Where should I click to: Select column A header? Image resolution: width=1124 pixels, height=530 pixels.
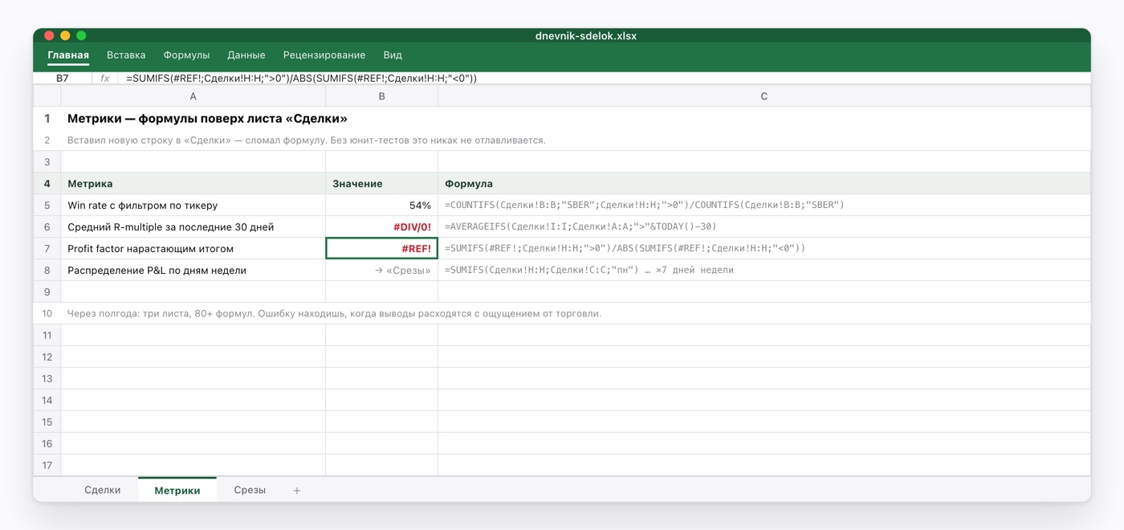(x=193, y=96)
